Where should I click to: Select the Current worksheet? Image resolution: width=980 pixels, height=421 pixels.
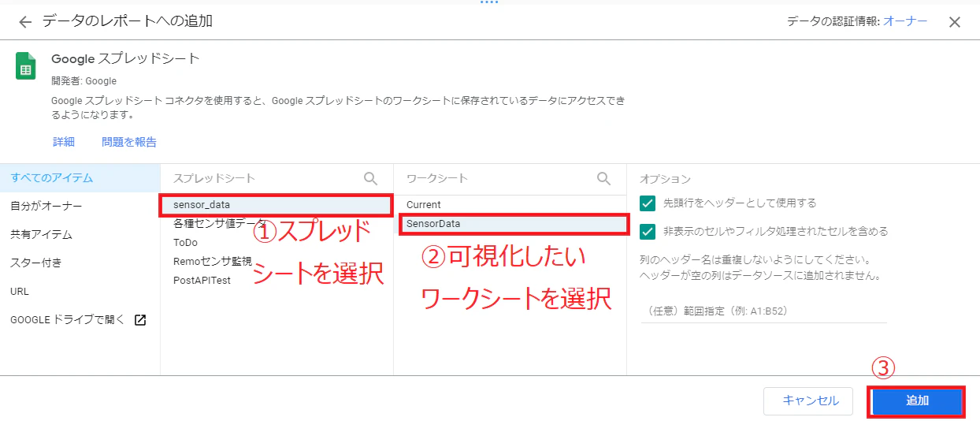510,205
